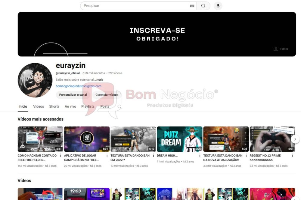This screenshot has height=200, width=301.
Task: Expand channel description with ...mais
Action: pos(99,79)
